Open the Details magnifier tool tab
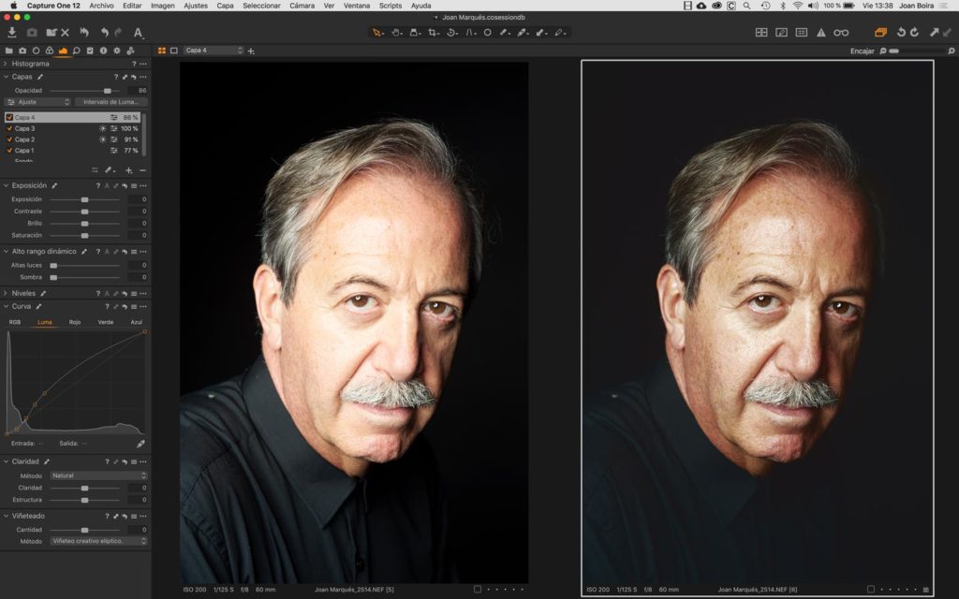959x599 pixels. [77, 51]
